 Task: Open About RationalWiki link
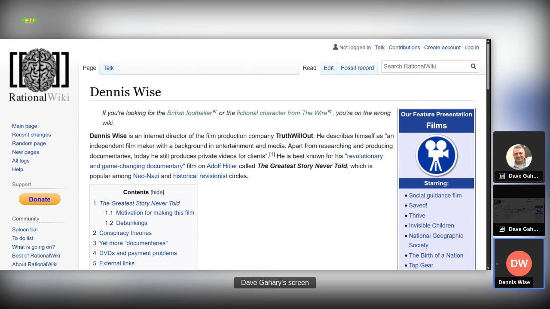click(35, 264)
